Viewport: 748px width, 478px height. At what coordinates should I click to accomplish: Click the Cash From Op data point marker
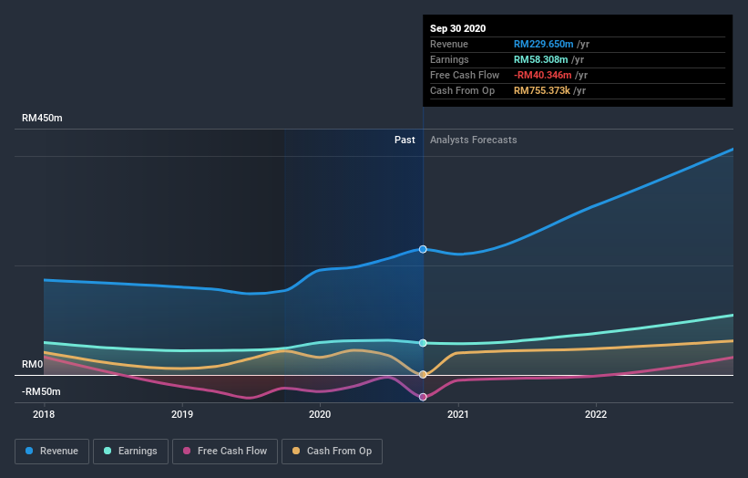pyautogui.click(x=423, y=374)
